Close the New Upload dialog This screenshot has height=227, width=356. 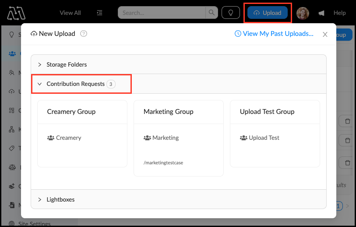click(x=325, y=34)
